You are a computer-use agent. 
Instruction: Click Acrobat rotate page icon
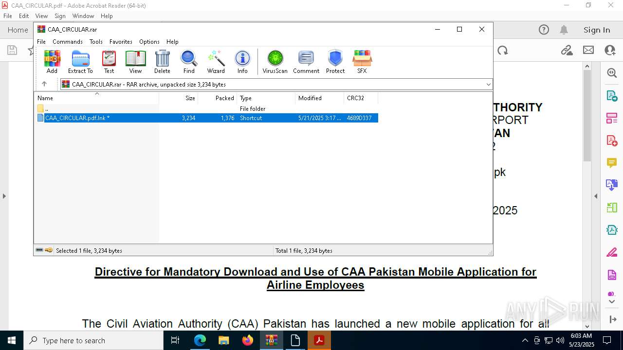click(x=503, y=50)
